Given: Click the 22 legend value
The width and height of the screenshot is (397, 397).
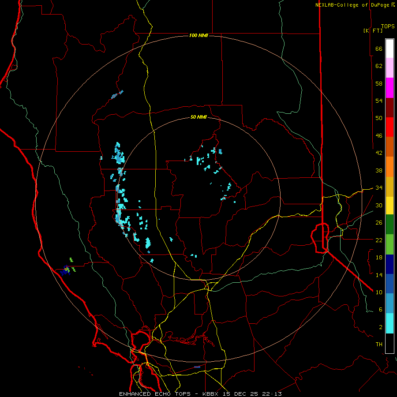Looking at the screenshot, I should click(x=379, y=240).
